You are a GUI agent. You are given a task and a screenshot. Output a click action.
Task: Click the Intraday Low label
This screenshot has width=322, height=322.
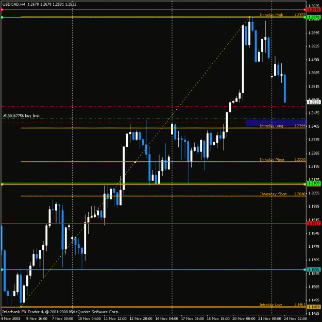point(270,304)
